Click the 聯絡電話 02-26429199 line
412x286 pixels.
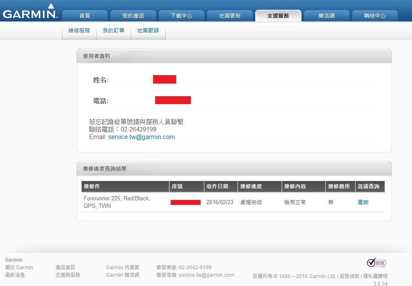coord(123,129)
